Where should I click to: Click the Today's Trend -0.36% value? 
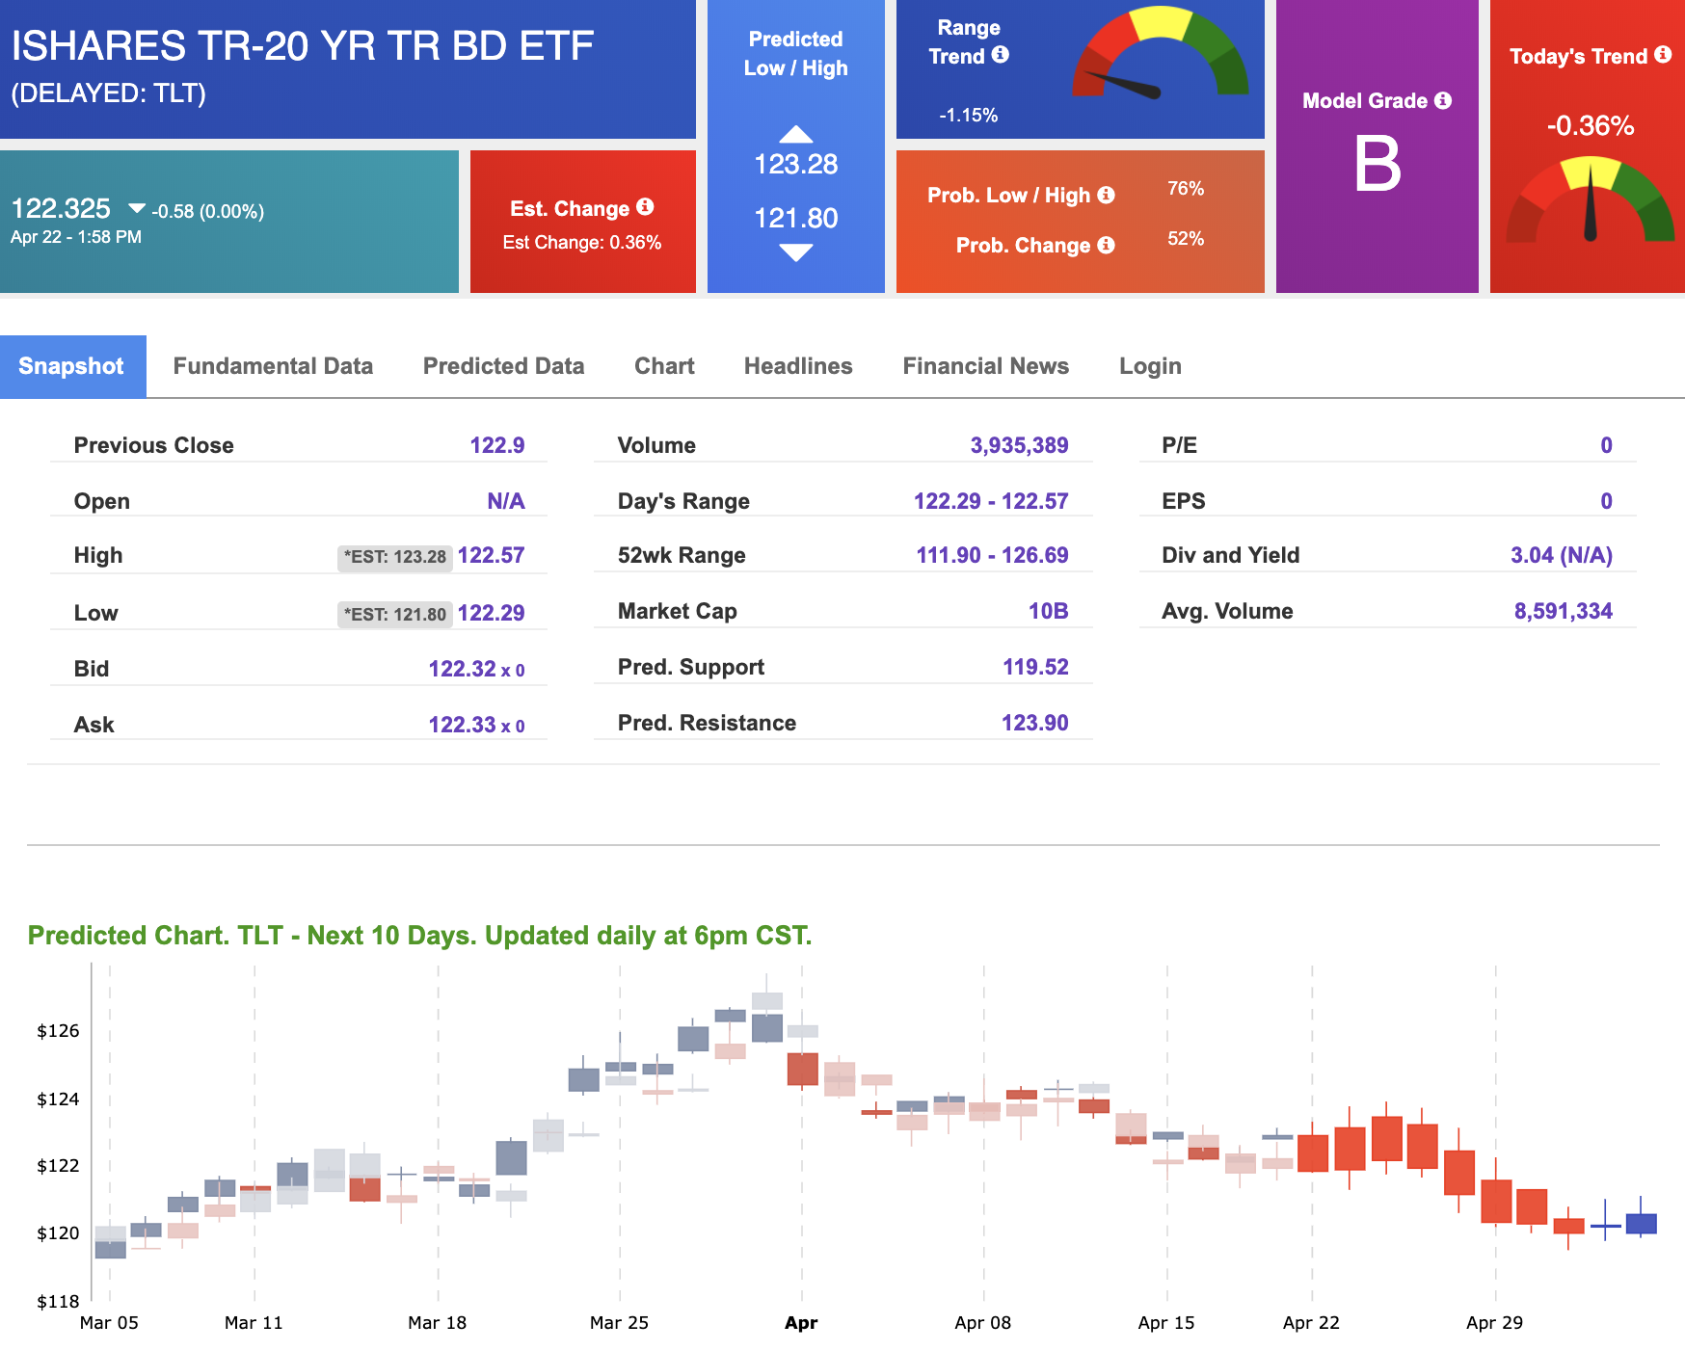[x=1590, y=125]
